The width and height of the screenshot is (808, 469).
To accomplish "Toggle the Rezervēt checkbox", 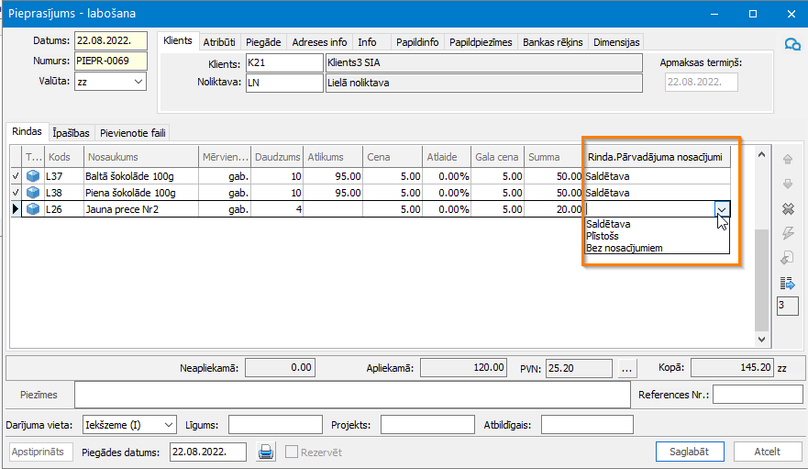I will click(x=292, y=452).
